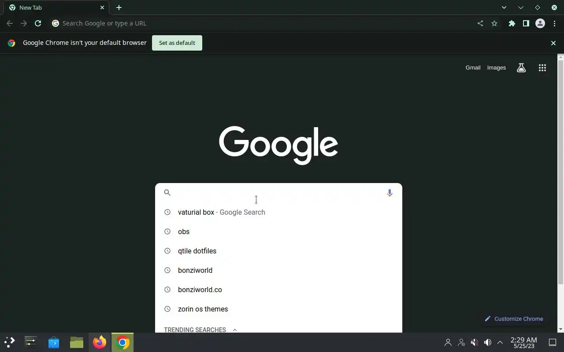Select suggestion obs
Image resolution: width=564 pixels, height=352 pixels.
click(x=278, y=231)
